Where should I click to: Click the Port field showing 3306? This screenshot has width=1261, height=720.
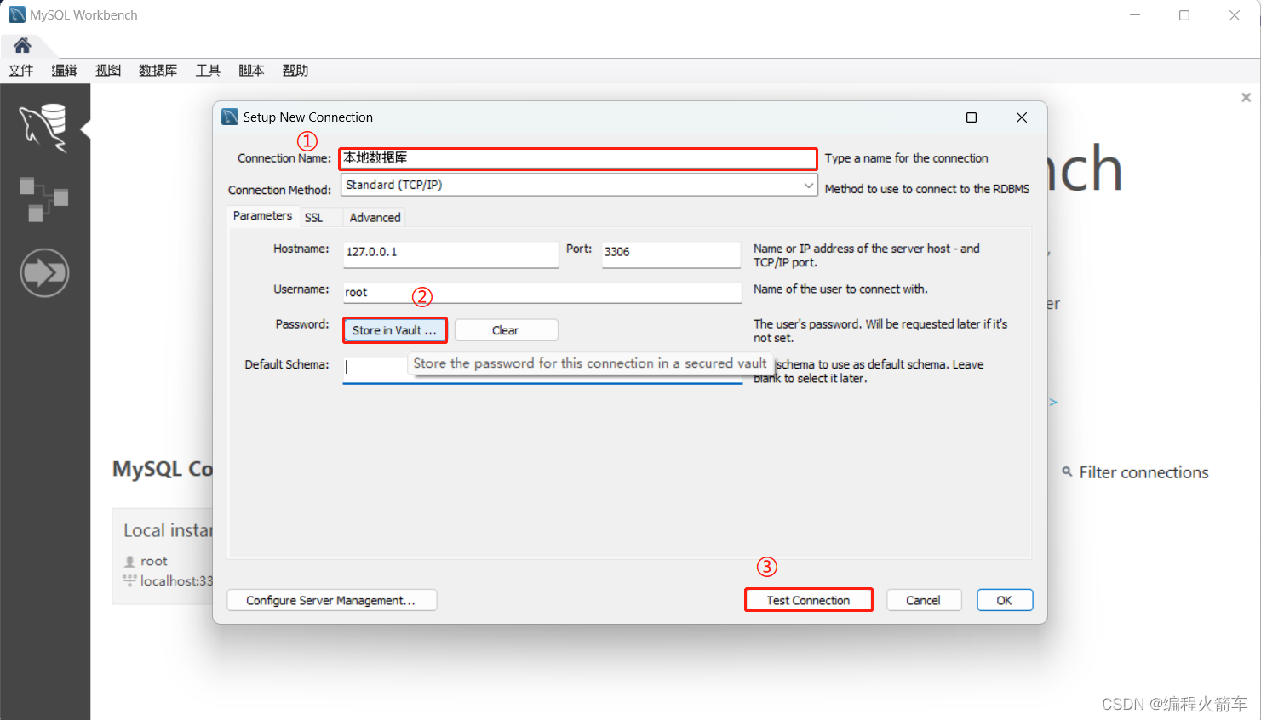671,253
